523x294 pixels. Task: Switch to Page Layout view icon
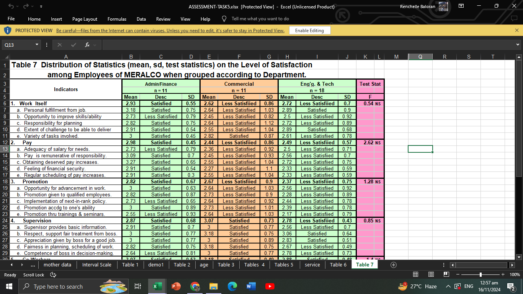tap(431, 274)
